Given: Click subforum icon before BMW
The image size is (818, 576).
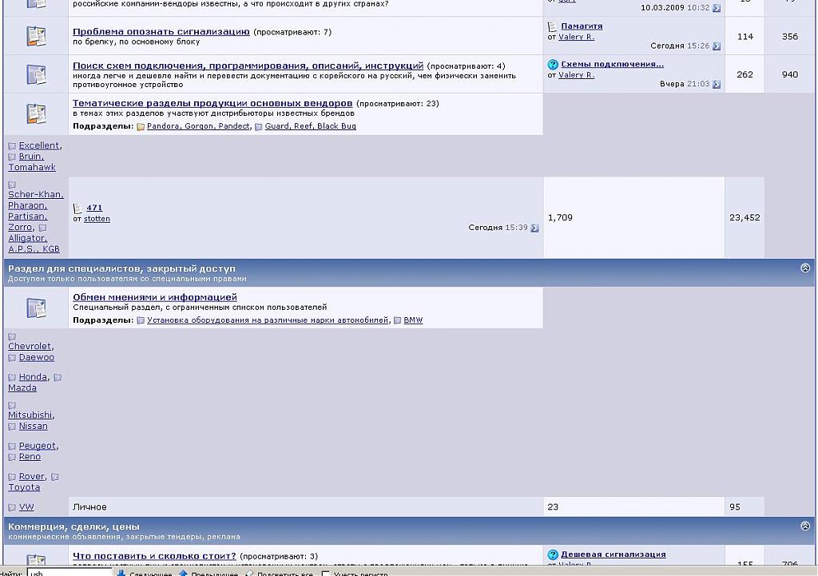Looking at the screenshot, I should 397,320.
